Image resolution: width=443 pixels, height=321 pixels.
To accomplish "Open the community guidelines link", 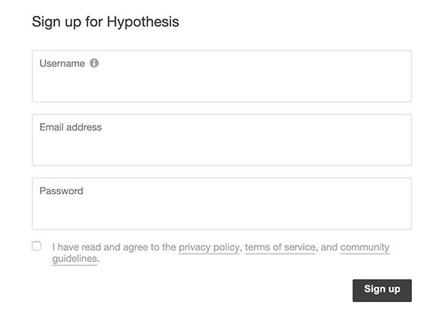I will tap(365, 247).
